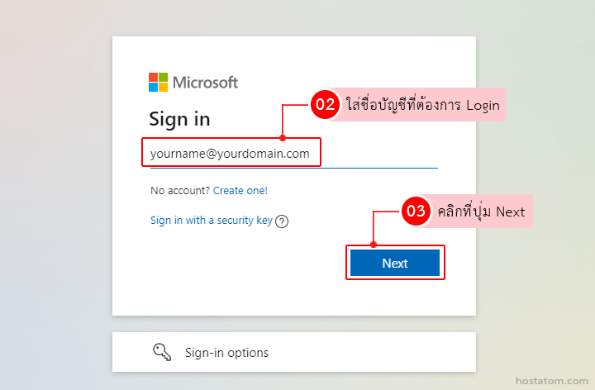Click the key icon beside Sign-in options

pos(161,352)
